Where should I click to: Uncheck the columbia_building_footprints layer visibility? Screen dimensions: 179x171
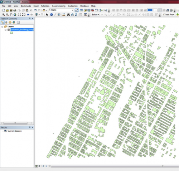coord(9,30)
